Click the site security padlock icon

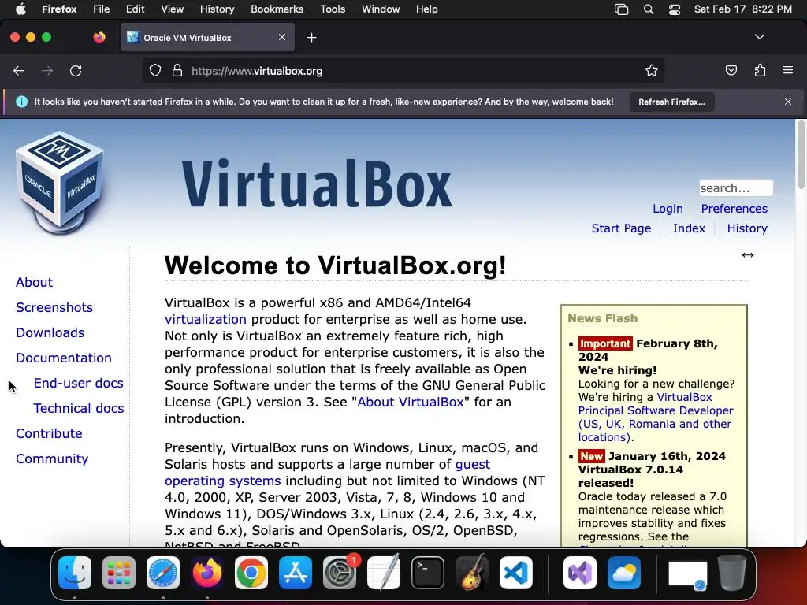(x=177, y=71)
